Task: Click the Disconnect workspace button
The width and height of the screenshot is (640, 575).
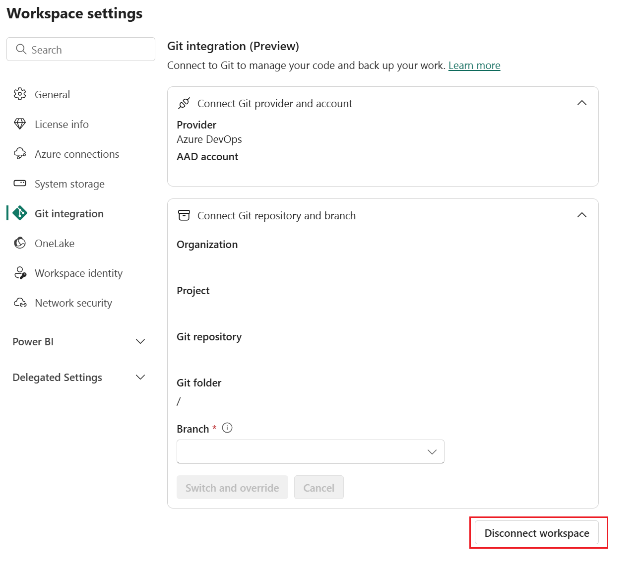Action: (x=537, y=533)
